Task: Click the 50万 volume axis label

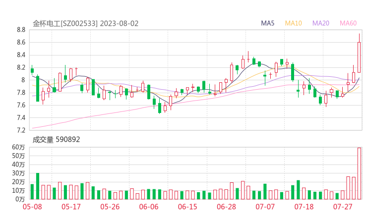Action: coord(18,156)
